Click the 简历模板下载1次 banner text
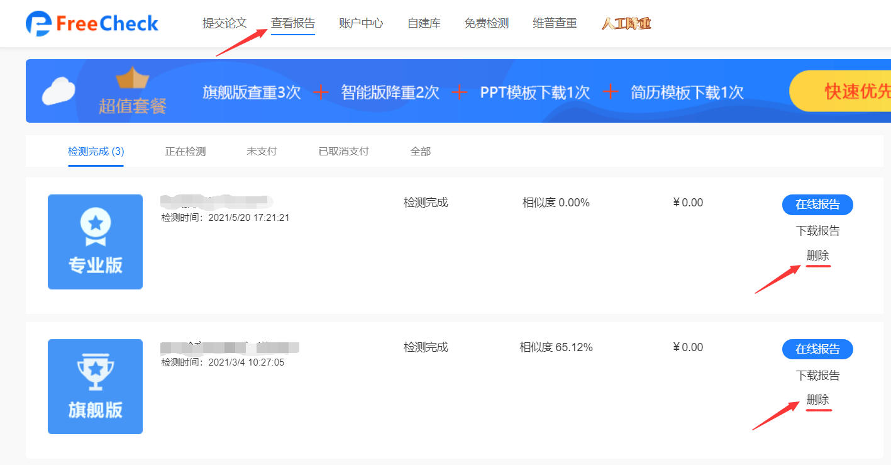The height and width of the screenshot is (465, 891). (x=687, y=92)
